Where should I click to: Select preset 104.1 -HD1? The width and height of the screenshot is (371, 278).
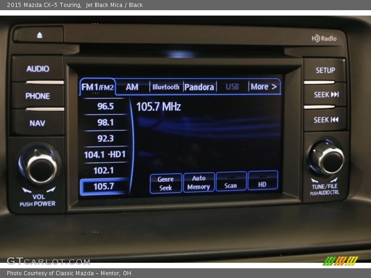click(105, 154)
